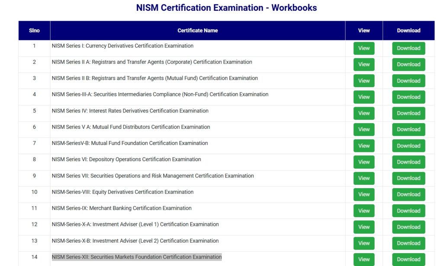Download Investment Adviser (Level 2) workbook

point(408,243)
